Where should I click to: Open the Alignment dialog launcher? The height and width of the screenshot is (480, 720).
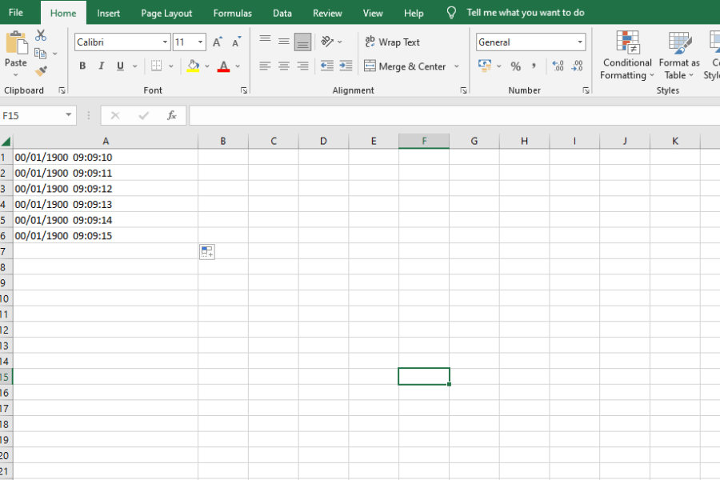click(464, 90)
